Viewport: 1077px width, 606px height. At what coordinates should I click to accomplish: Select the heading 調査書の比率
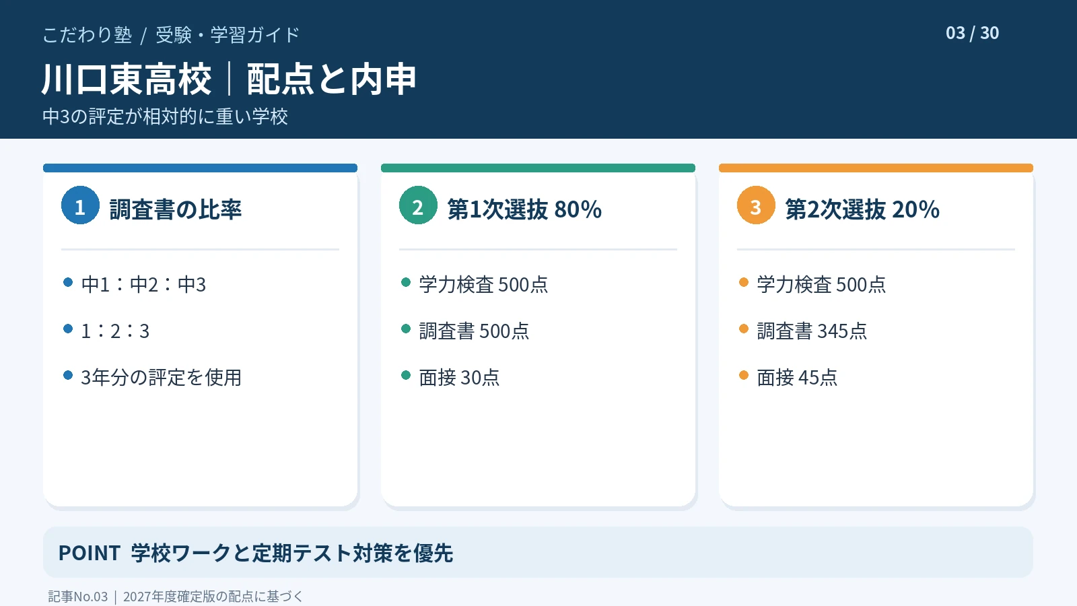[175, 209]
